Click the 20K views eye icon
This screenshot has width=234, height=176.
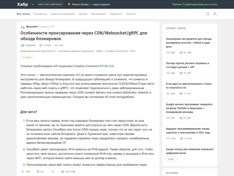click(168, 93)
